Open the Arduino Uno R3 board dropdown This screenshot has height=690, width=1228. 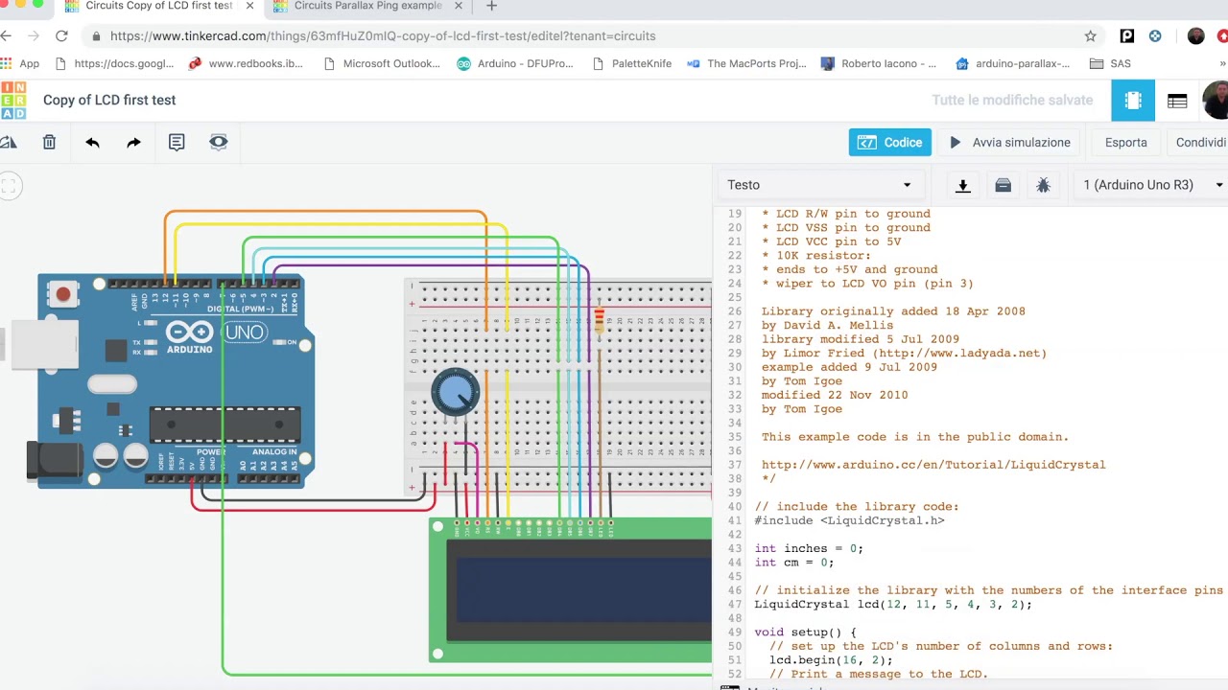tap(1151, 185)
